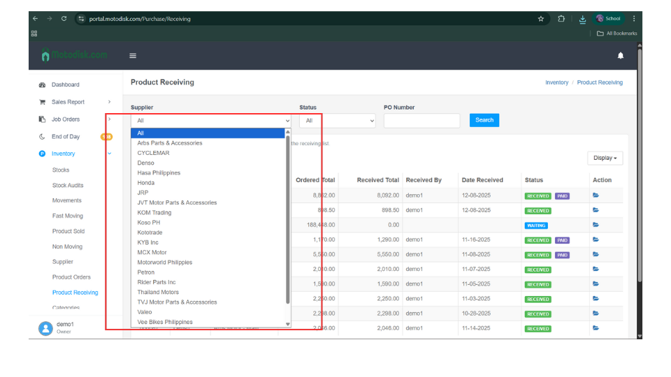Click the Dashboard icon in sidebar
Screen dimensions: 671x377
pyautogui.click(x=42, y=85)
